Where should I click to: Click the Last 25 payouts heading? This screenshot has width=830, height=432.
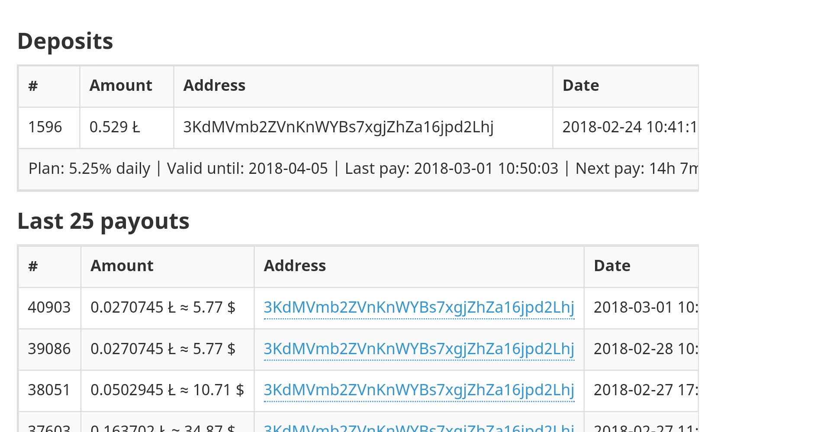(103, 221)
